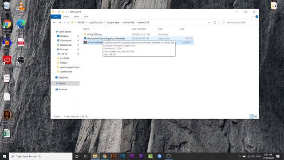Select the office 2019 tut folder
The height and width of the screenshot is (160, 284).
click(95, 34)
